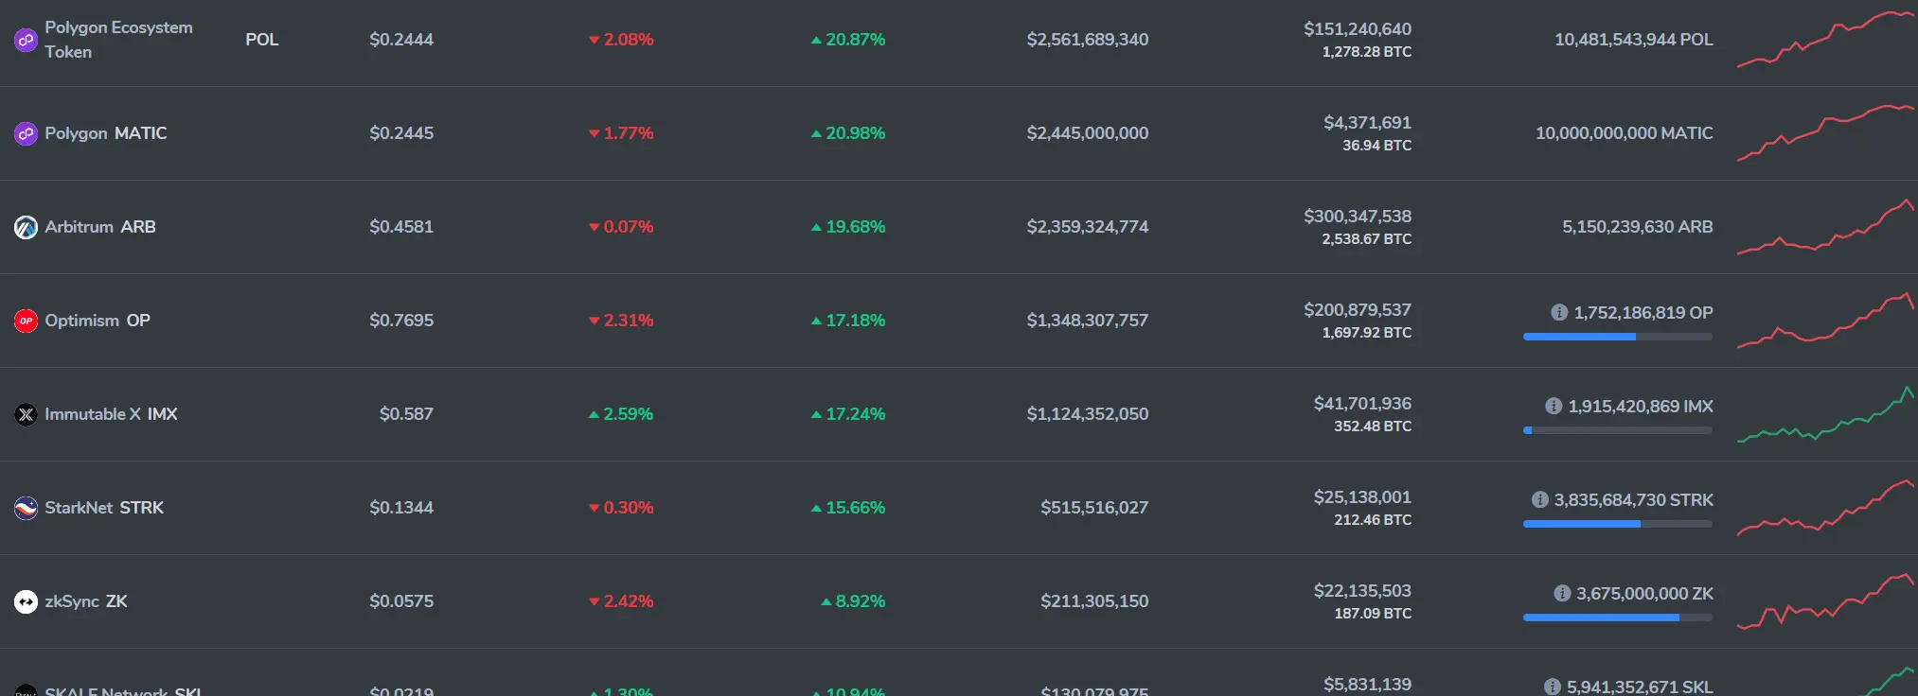Click POL market cap $2,561,689,340
Screen dimensions: 1918x696
click(1088, 40)
